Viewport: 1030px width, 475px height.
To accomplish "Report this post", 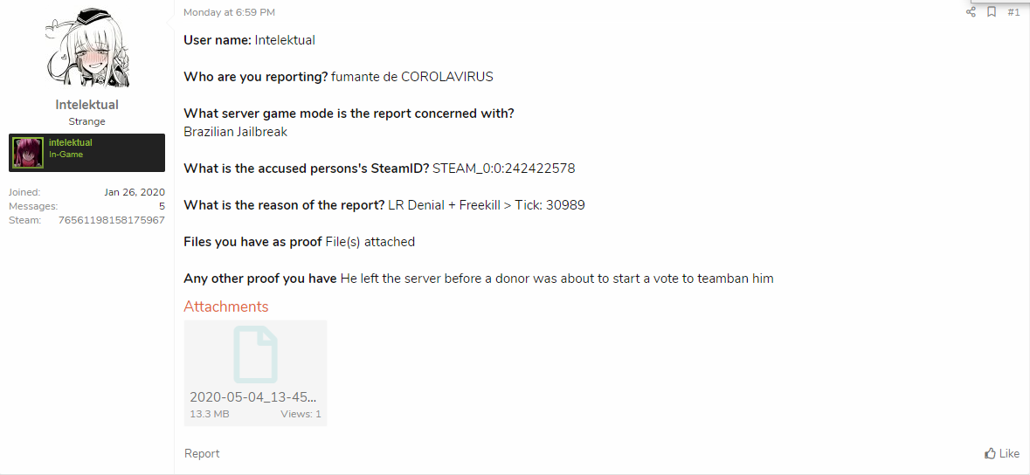I will pyautogui.click(x=202, y=453).
